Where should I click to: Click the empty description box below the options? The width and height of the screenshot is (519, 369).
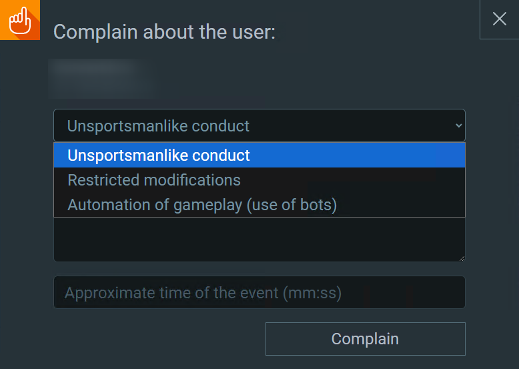click(259, 240)
